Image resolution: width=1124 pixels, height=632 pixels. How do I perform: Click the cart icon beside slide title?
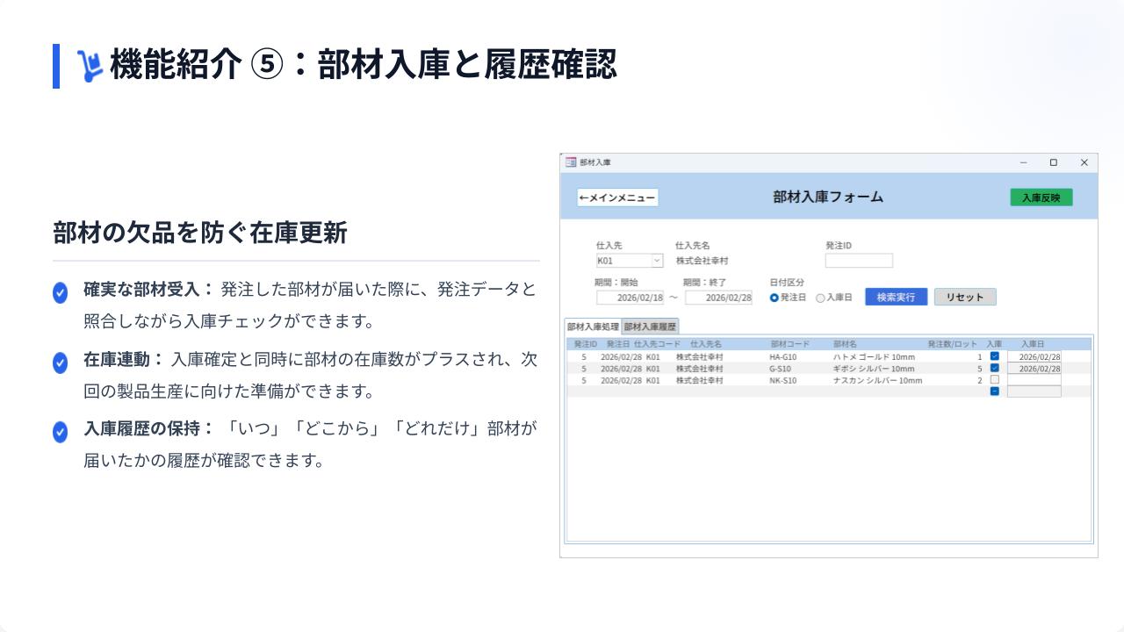(x=90, y=66)
